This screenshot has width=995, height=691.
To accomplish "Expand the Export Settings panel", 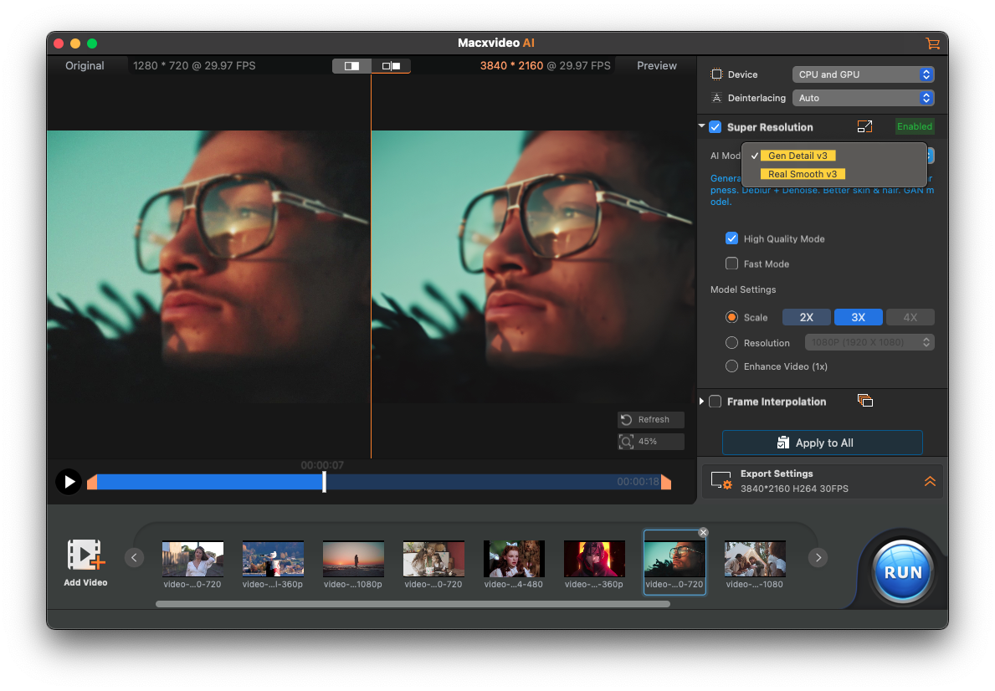I will (x=930, y=481).
